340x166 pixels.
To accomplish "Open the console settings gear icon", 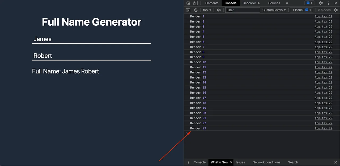I will click(x=336, y=10).
